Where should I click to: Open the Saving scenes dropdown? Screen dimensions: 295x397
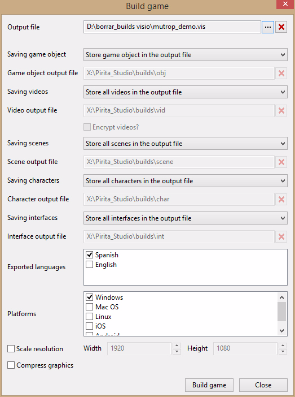tap(186, 144)
